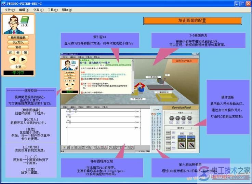Click the PLC写入 button
The image size is (252, 184).
(x=18, y=42)
